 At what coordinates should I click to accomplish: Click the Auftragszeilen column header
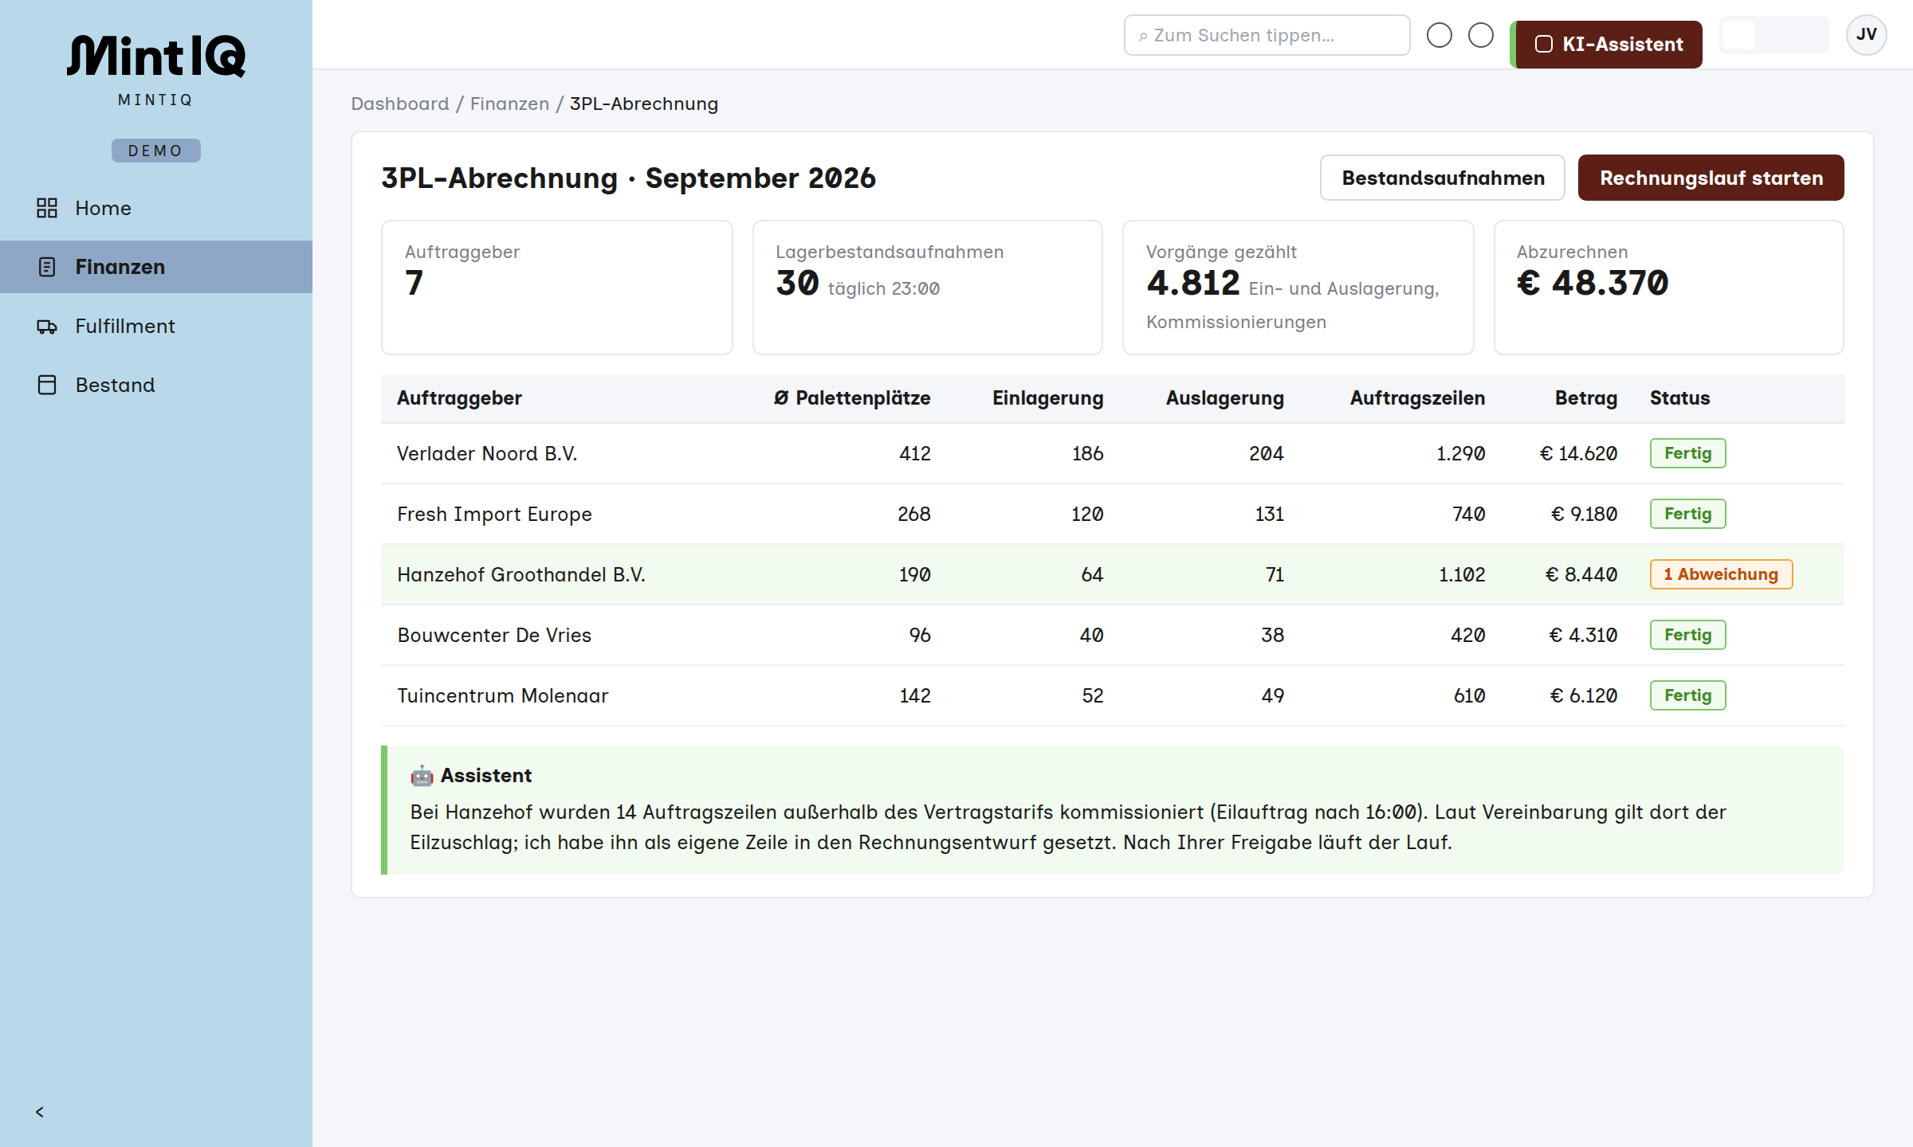(x=1417, y=398)
